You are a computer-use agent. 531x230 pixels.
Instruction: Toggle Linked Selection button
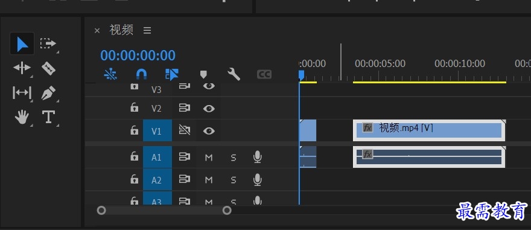(172, 74)
